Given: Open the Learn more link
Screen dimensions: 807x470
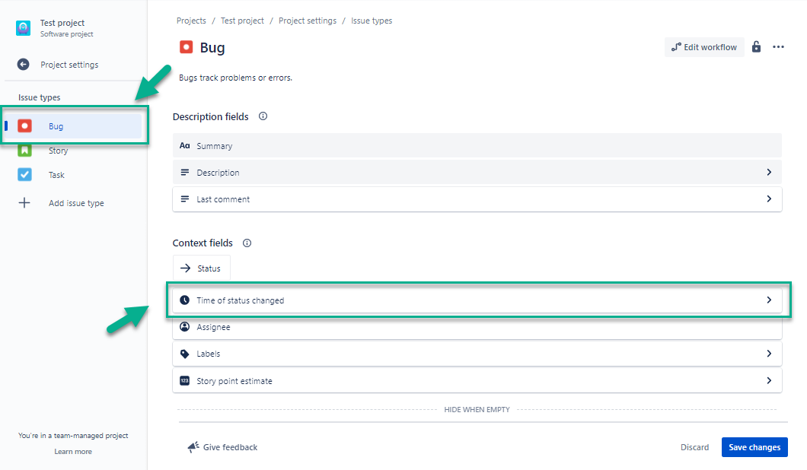Looking at the screenshot, I should point(73,452).
